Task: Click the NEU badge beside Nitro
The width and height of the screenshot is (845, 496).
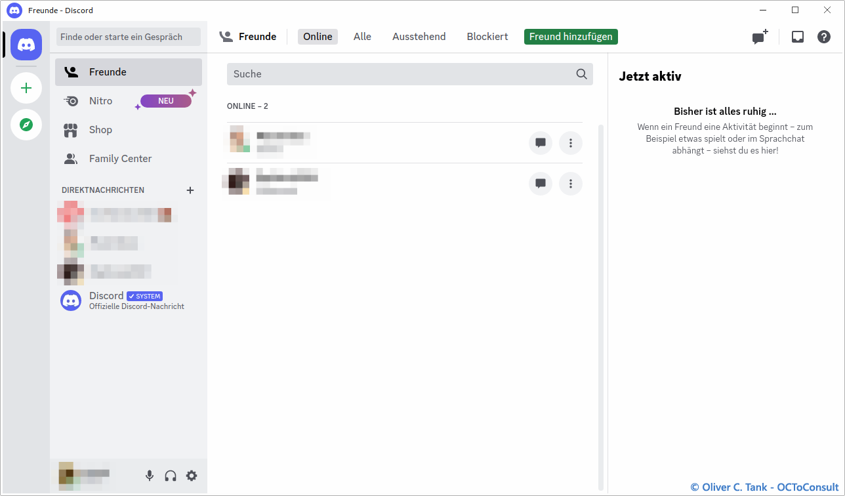Action: click(166, 101)
